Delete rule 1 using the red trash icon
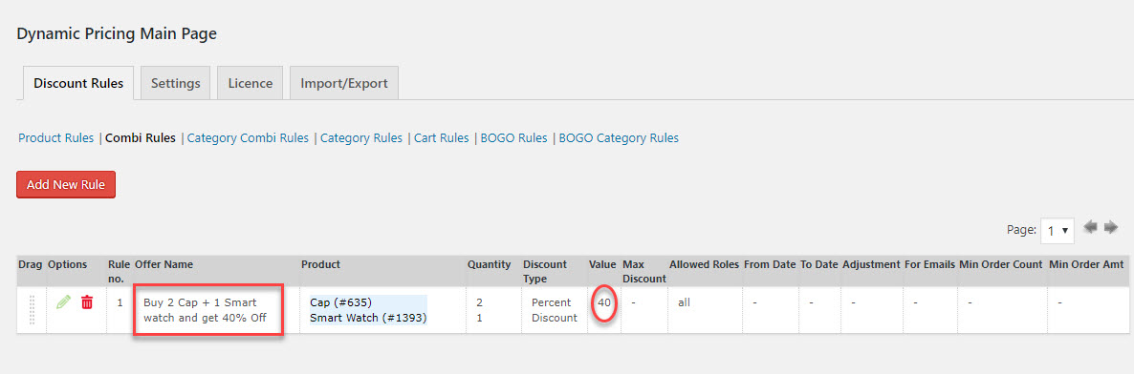The width and height of the screenshot is (1134, 374). point(87,302)
